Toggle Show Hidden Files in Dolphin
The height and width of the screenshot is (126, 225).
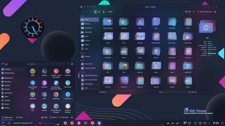coord(205,12)
